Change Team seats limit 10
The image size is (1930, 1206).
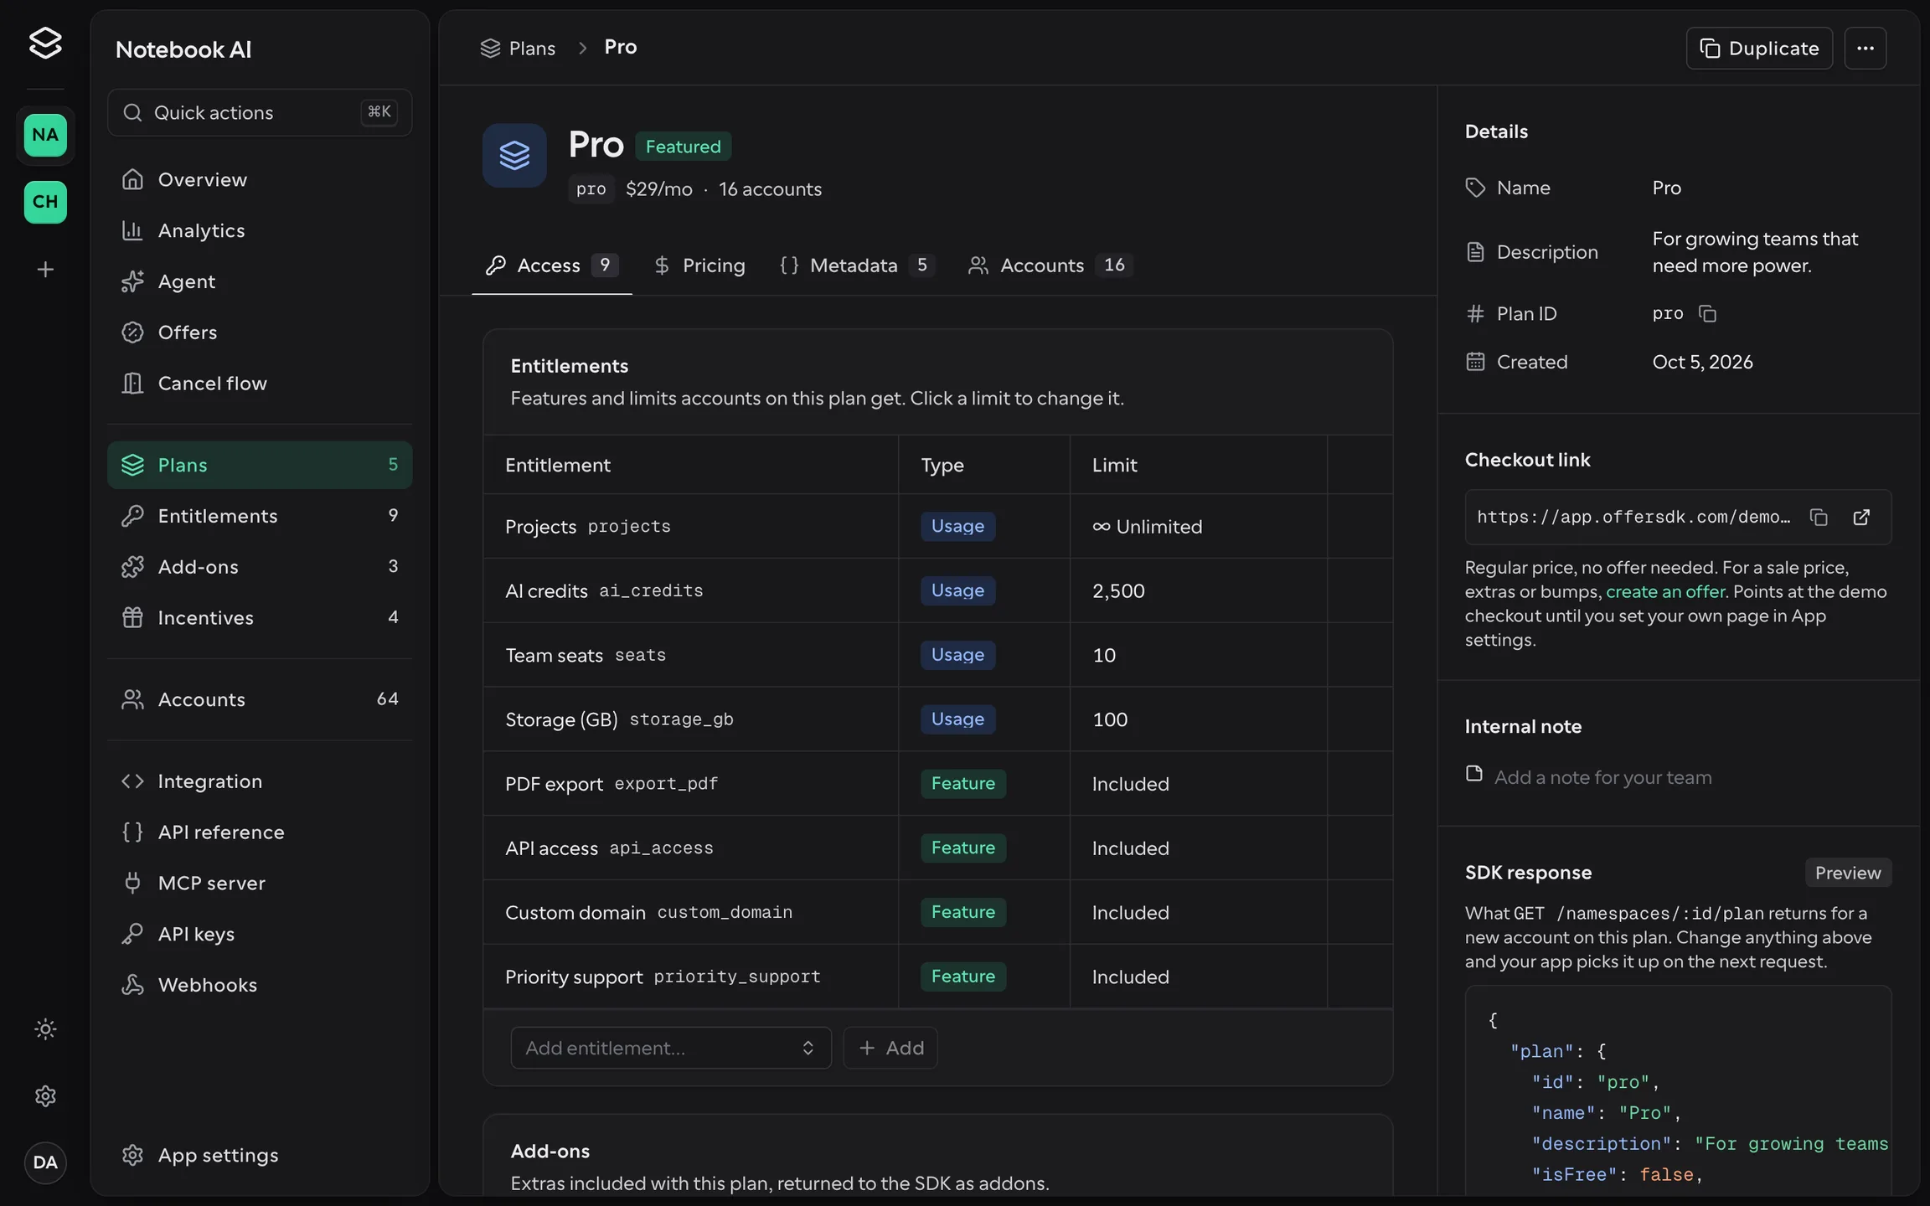(x=1104, y=656)
